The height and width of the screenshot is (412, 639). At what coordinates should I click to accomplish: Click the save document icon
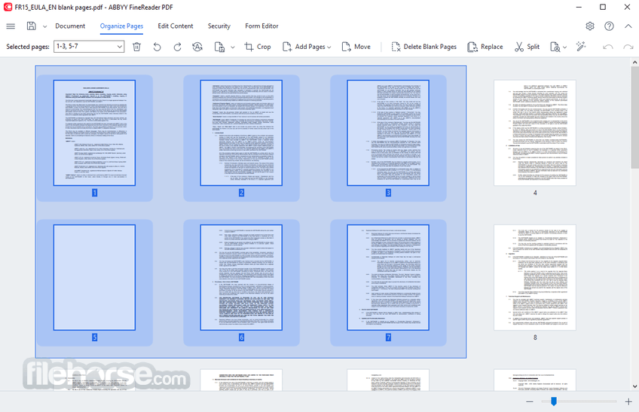(32, 26)
